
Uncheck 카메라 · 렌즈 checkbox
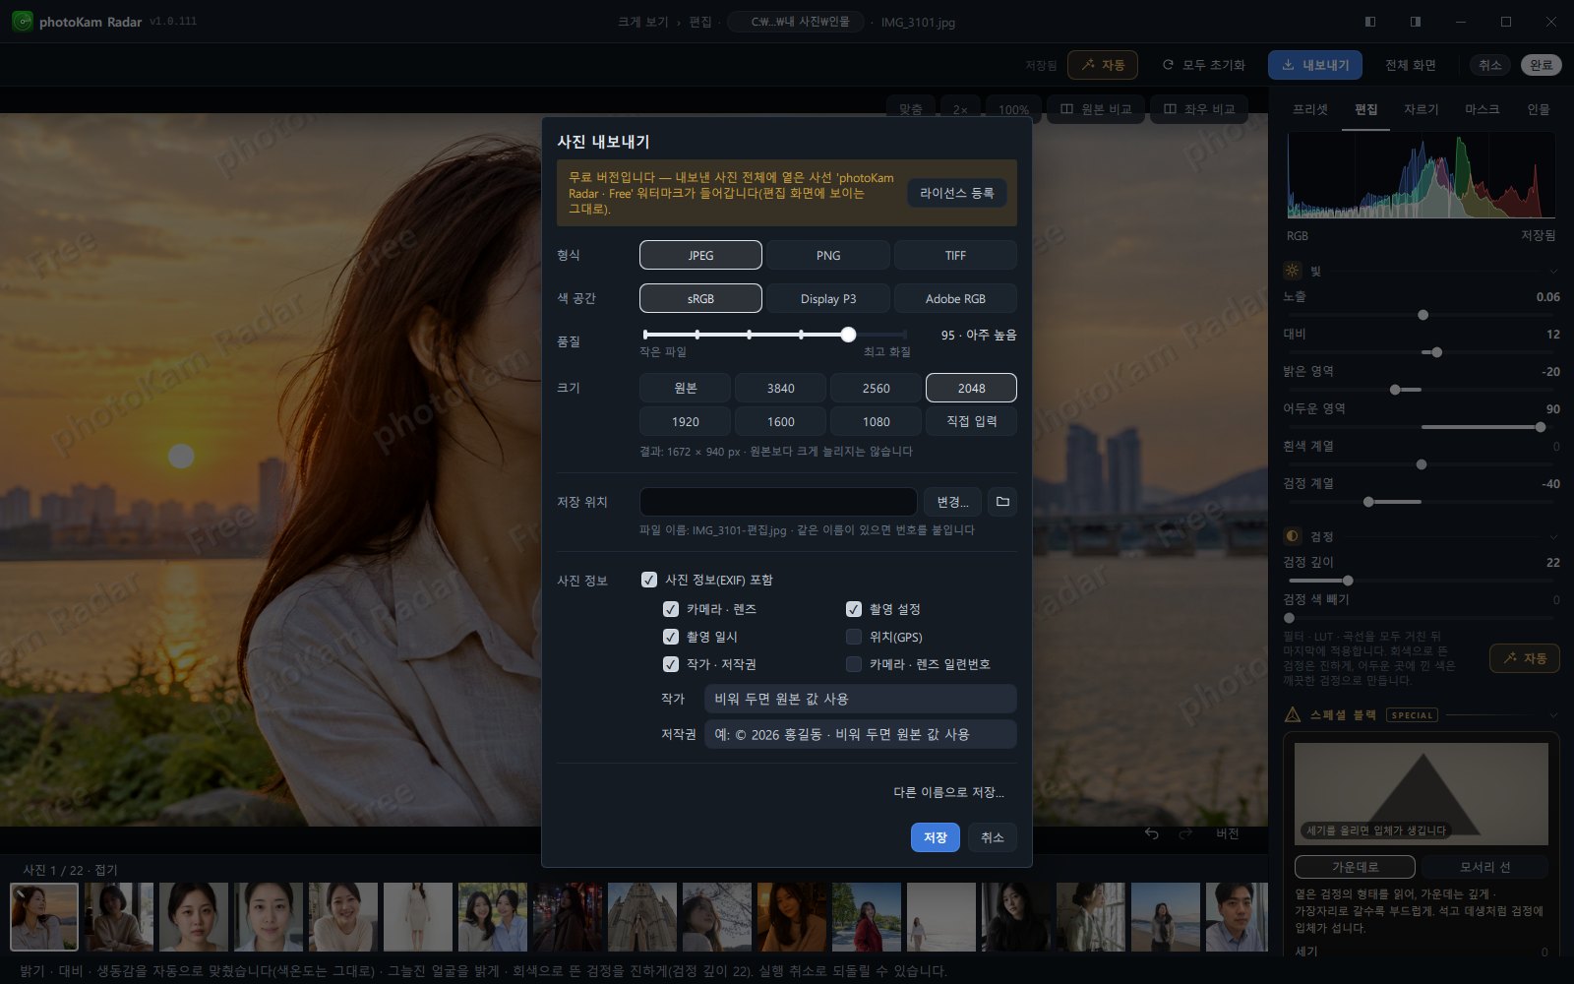[x=671, y=609]
